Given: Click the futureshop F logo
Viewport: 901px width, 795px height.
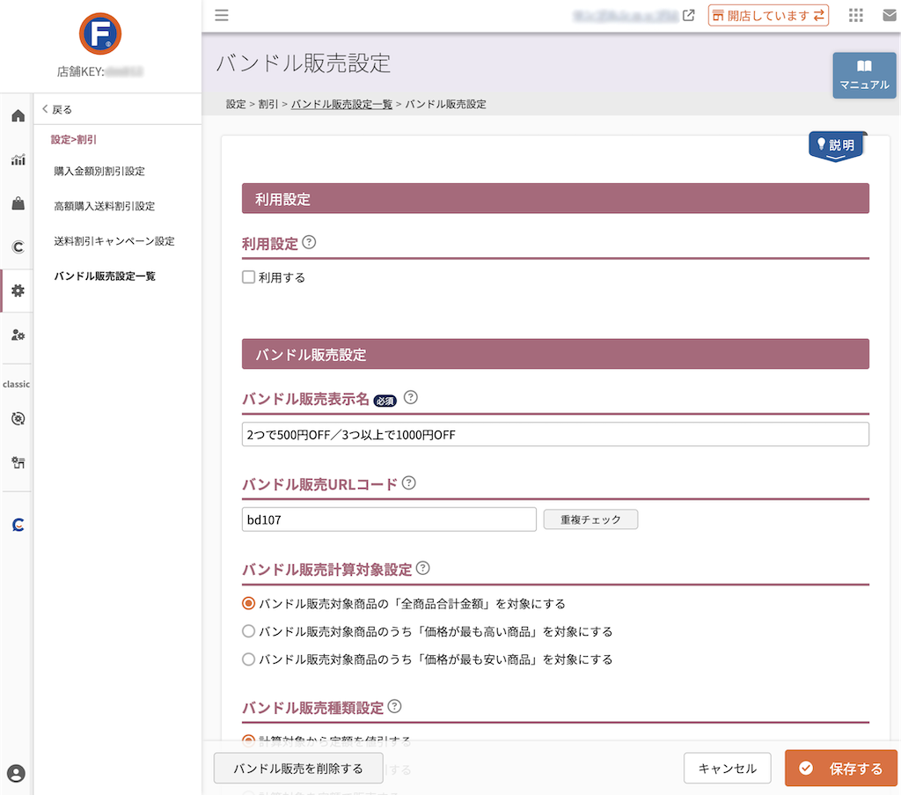Looking at the screenshot, I should pyautogui.click(x=100, y=34).
